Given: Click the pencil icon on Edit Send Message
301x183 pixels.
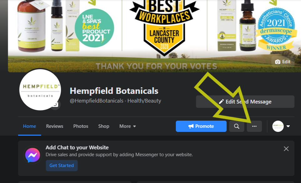Looking at the screenshot, I should pos(221,102).
